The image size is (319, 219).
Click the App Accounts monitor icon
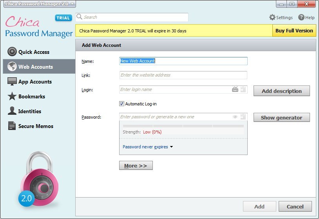pyautogui.click(x=12, y=82)
